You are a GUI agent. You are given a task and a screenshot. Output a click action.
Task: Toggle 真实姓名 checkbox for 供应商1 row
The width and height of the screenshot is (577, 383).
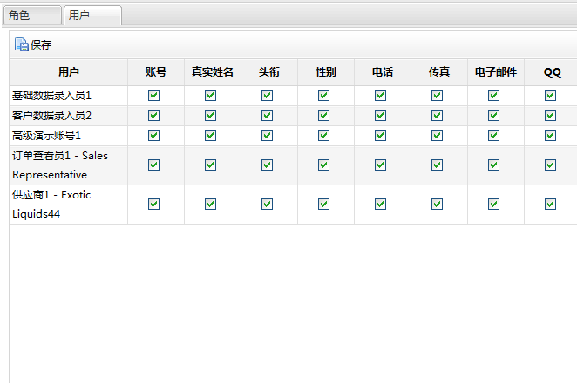click(210, 204)
